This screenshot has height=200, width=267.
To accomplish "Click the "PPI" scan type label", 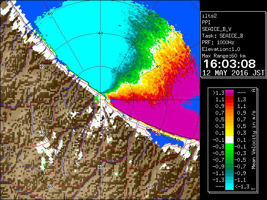I will 206,22.
